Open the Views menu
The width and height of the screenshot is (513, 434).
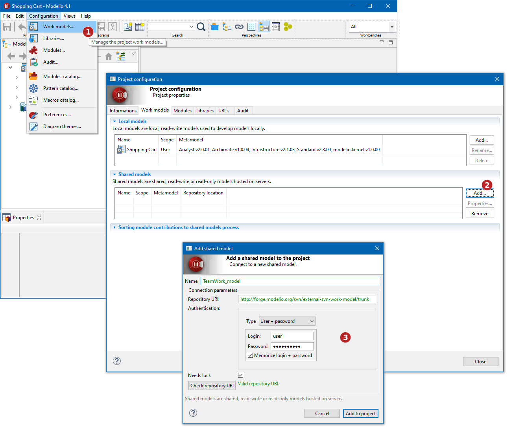pyautogui.click(x=70, y=16)
